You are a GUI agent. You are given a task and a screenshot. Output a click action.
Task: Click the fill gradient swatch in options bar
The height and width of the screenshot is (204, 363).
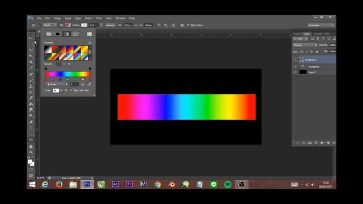coord(68,25)
